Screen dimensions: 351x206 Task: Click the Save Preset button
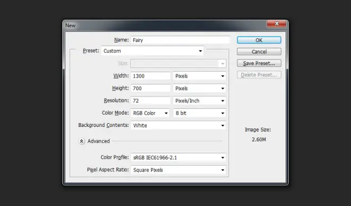(259, 63)
